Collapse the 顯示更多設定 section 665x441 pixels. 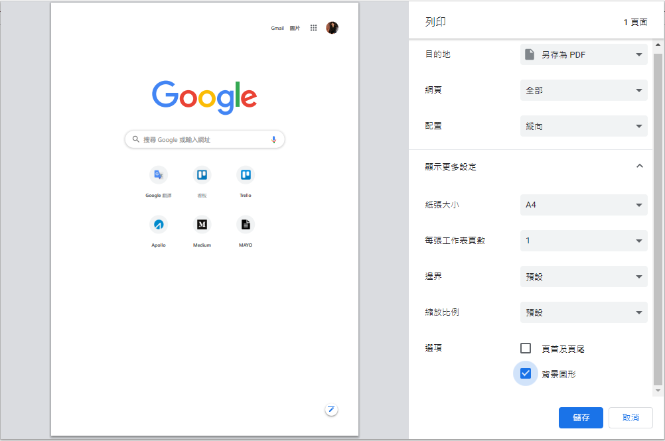point(640,166)
